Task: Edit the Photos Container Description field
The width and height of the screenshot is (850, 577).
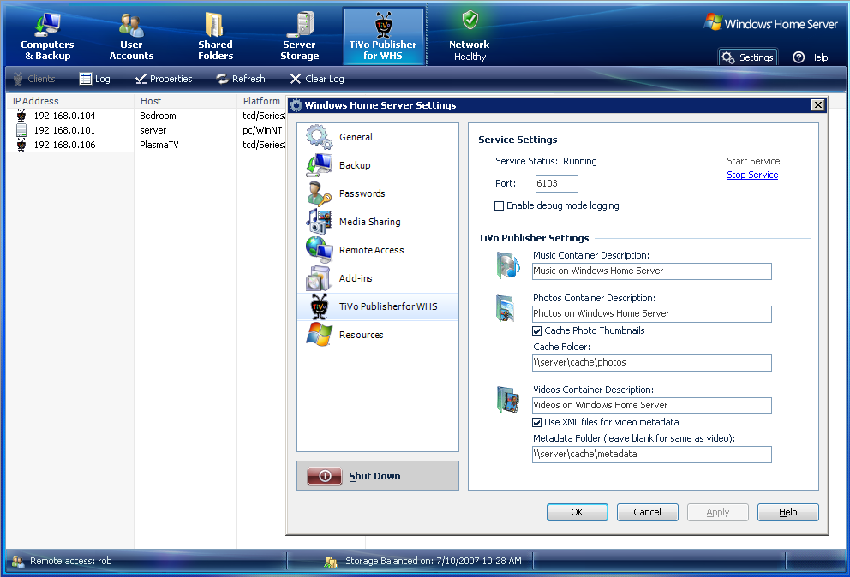Action: pyautogui.click(x=651, y=313)
